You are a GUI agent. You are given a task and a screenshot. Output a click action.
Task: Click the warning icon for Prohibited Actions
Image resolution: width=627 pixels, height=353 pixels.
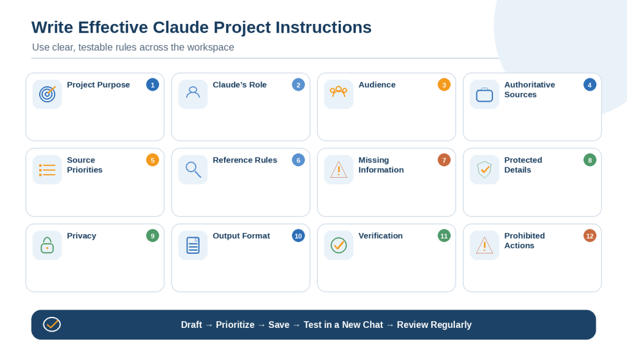484,245
